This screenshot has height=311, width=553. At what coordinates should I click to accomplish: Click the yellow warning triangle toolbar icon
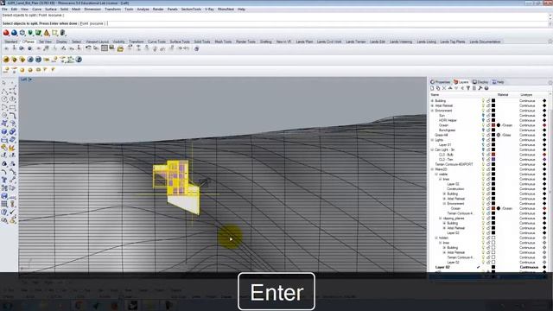tap(47, 33)
